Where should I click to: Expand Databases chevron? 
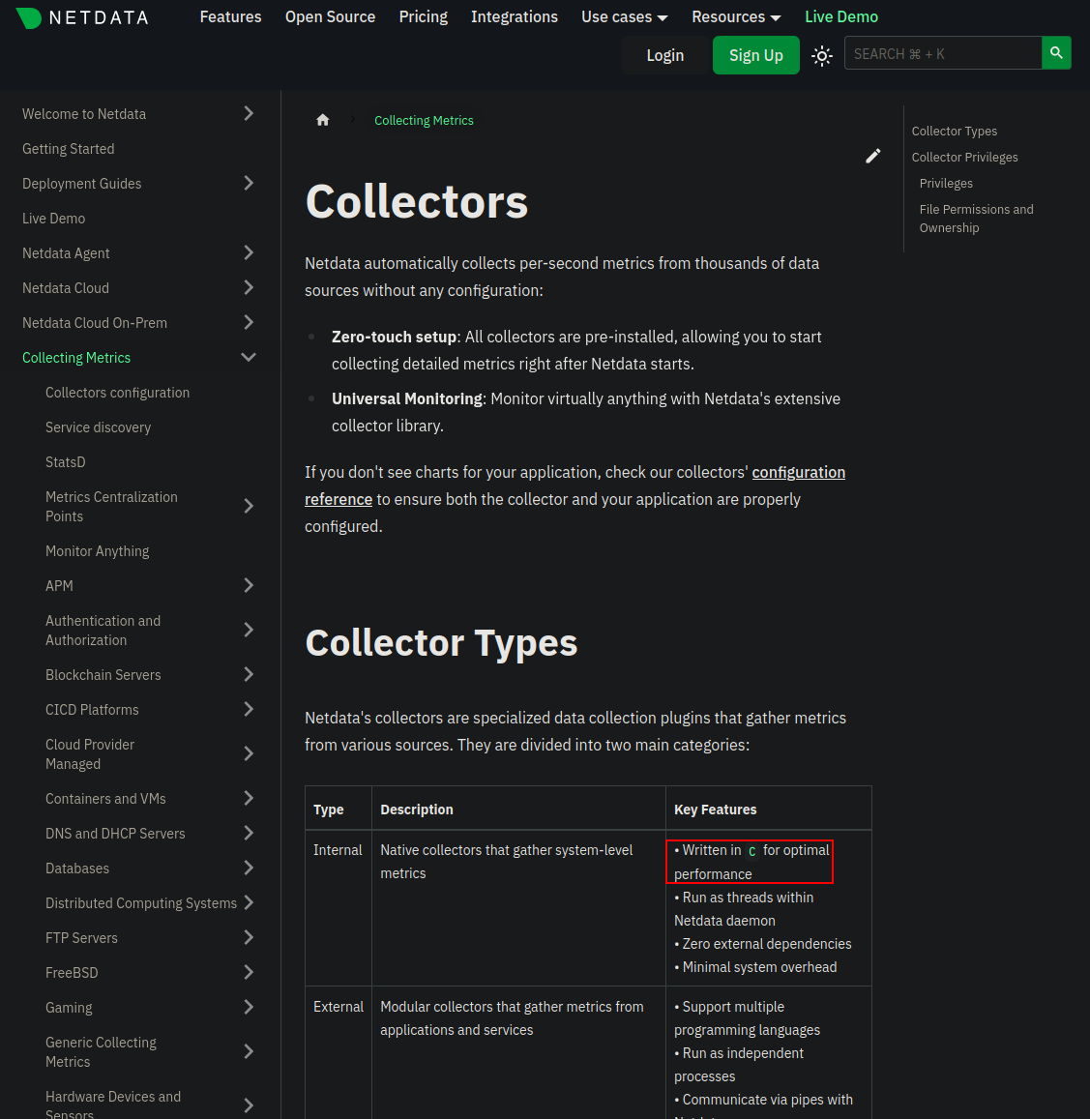coord(249,868)
